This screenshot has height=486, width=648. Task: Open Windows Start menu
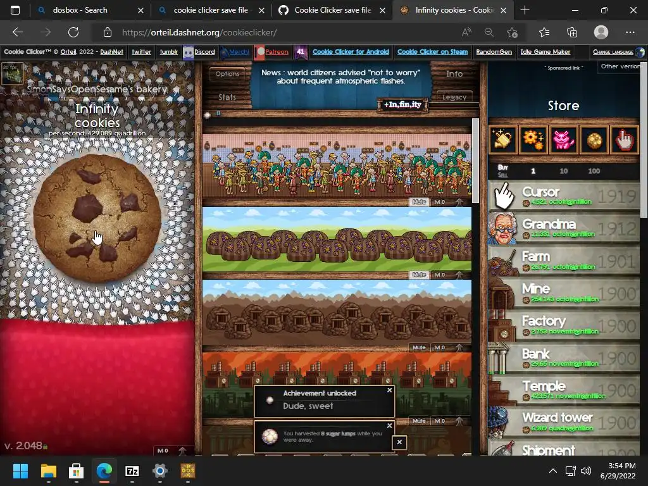pyautogui.click(x=20, y=471)
